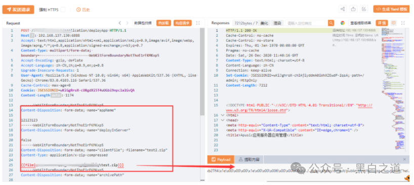Click the 构造请求 construct request button

pyautogui.click(x=182, y=23)
